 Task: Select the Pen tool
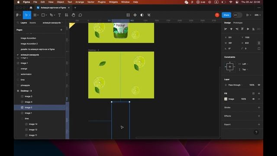[51, 15]
